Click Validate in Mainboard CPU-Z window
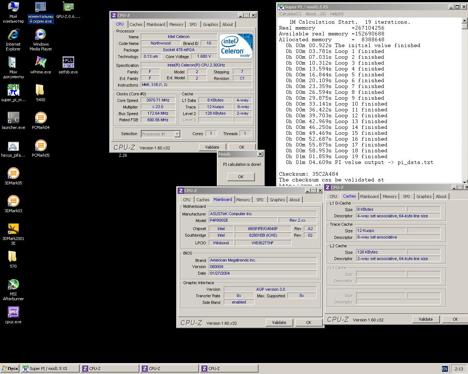The width and height of the screenshot is (468, 374). point(279,323)
